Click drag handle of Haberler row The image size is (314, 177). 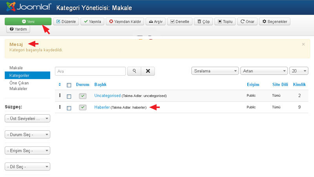click(60, 107)
